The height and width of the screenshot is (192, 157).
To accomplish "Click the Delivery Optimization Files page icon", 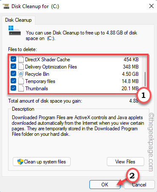I will click(x=21, y=66).
